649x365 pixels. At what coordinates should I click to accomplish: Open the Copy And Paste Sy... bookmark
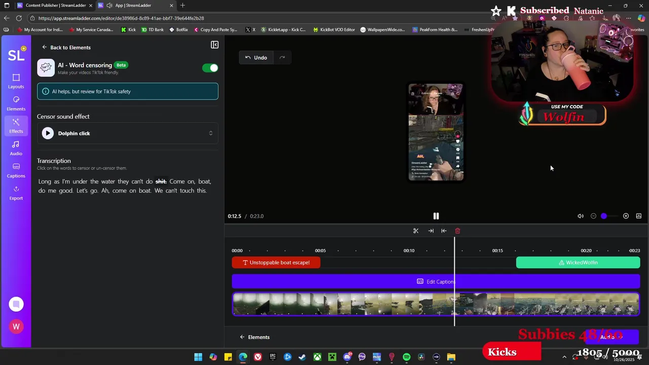tap(215, 30)
